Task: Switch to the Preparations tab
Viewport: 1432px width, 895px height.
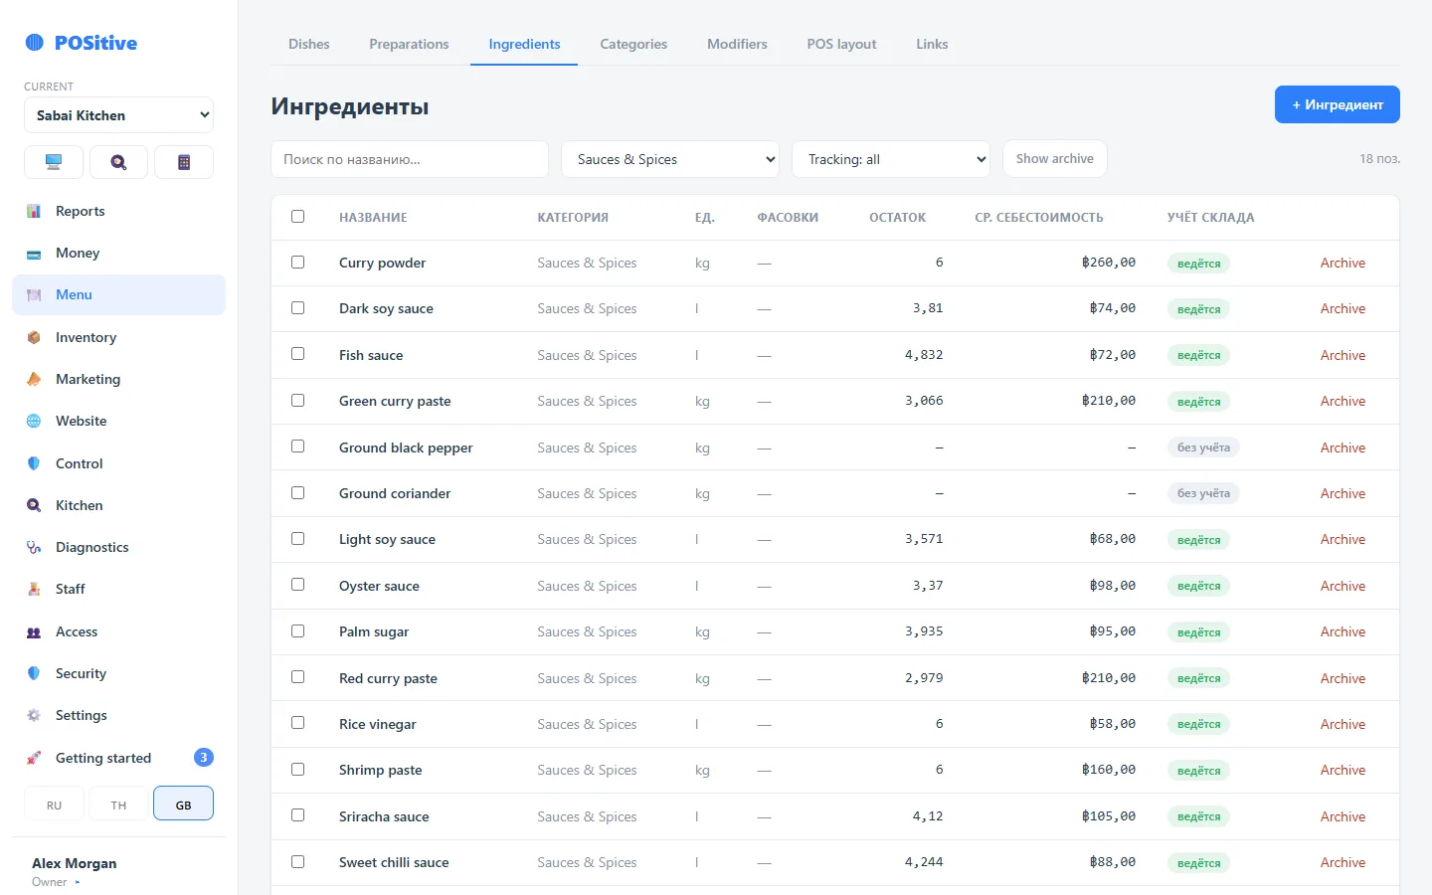Action: (409, 44)
